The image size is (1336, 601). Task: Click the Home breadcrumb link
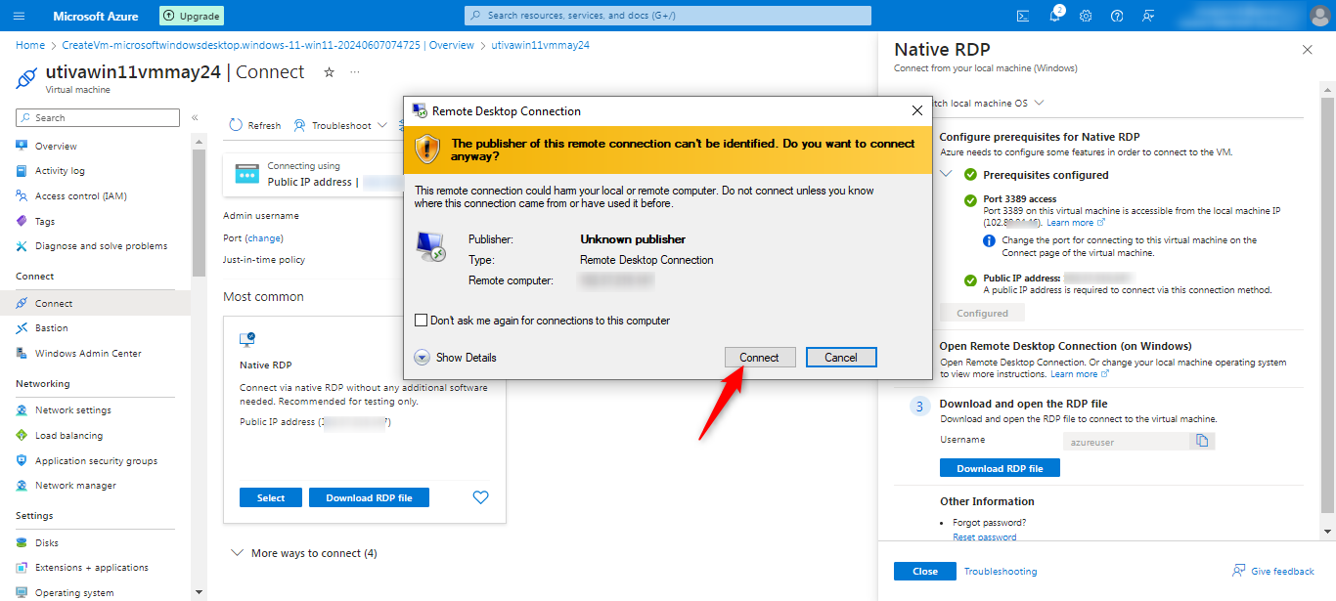[30, 45]
